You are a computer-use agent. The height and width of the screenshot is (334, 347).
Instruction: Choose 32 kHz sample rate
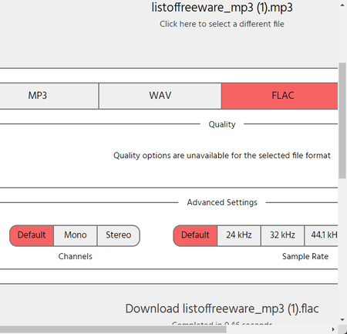[x=282, y=235]
